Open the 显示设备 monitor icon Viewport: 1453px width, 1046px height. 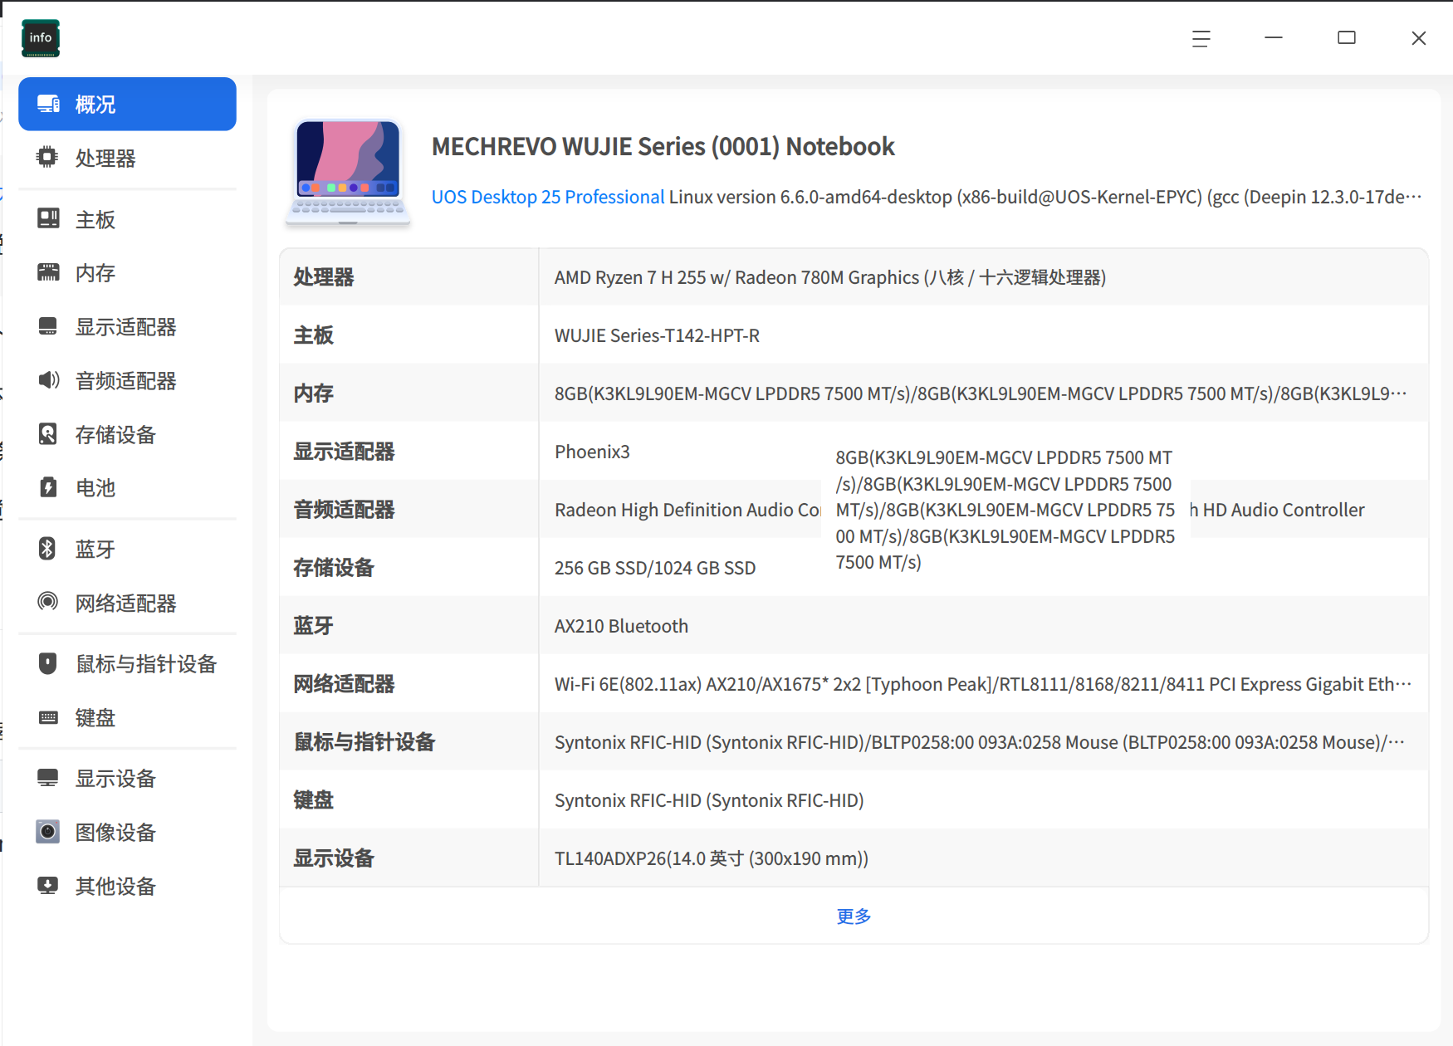(48, 778)
